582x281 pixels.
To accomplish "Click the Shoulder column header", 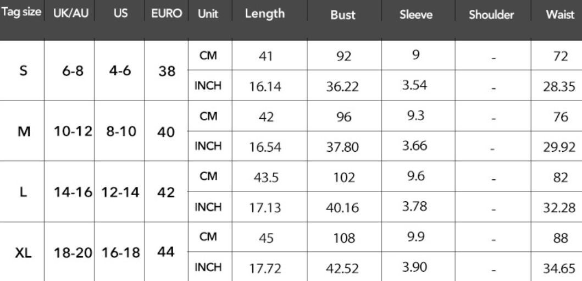I will click(x=491, y=15).
